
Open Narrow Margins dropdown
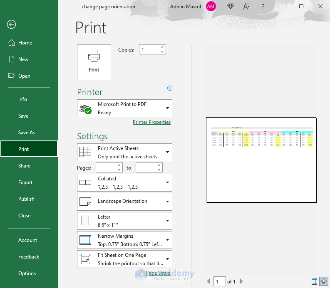click(124, 240)
